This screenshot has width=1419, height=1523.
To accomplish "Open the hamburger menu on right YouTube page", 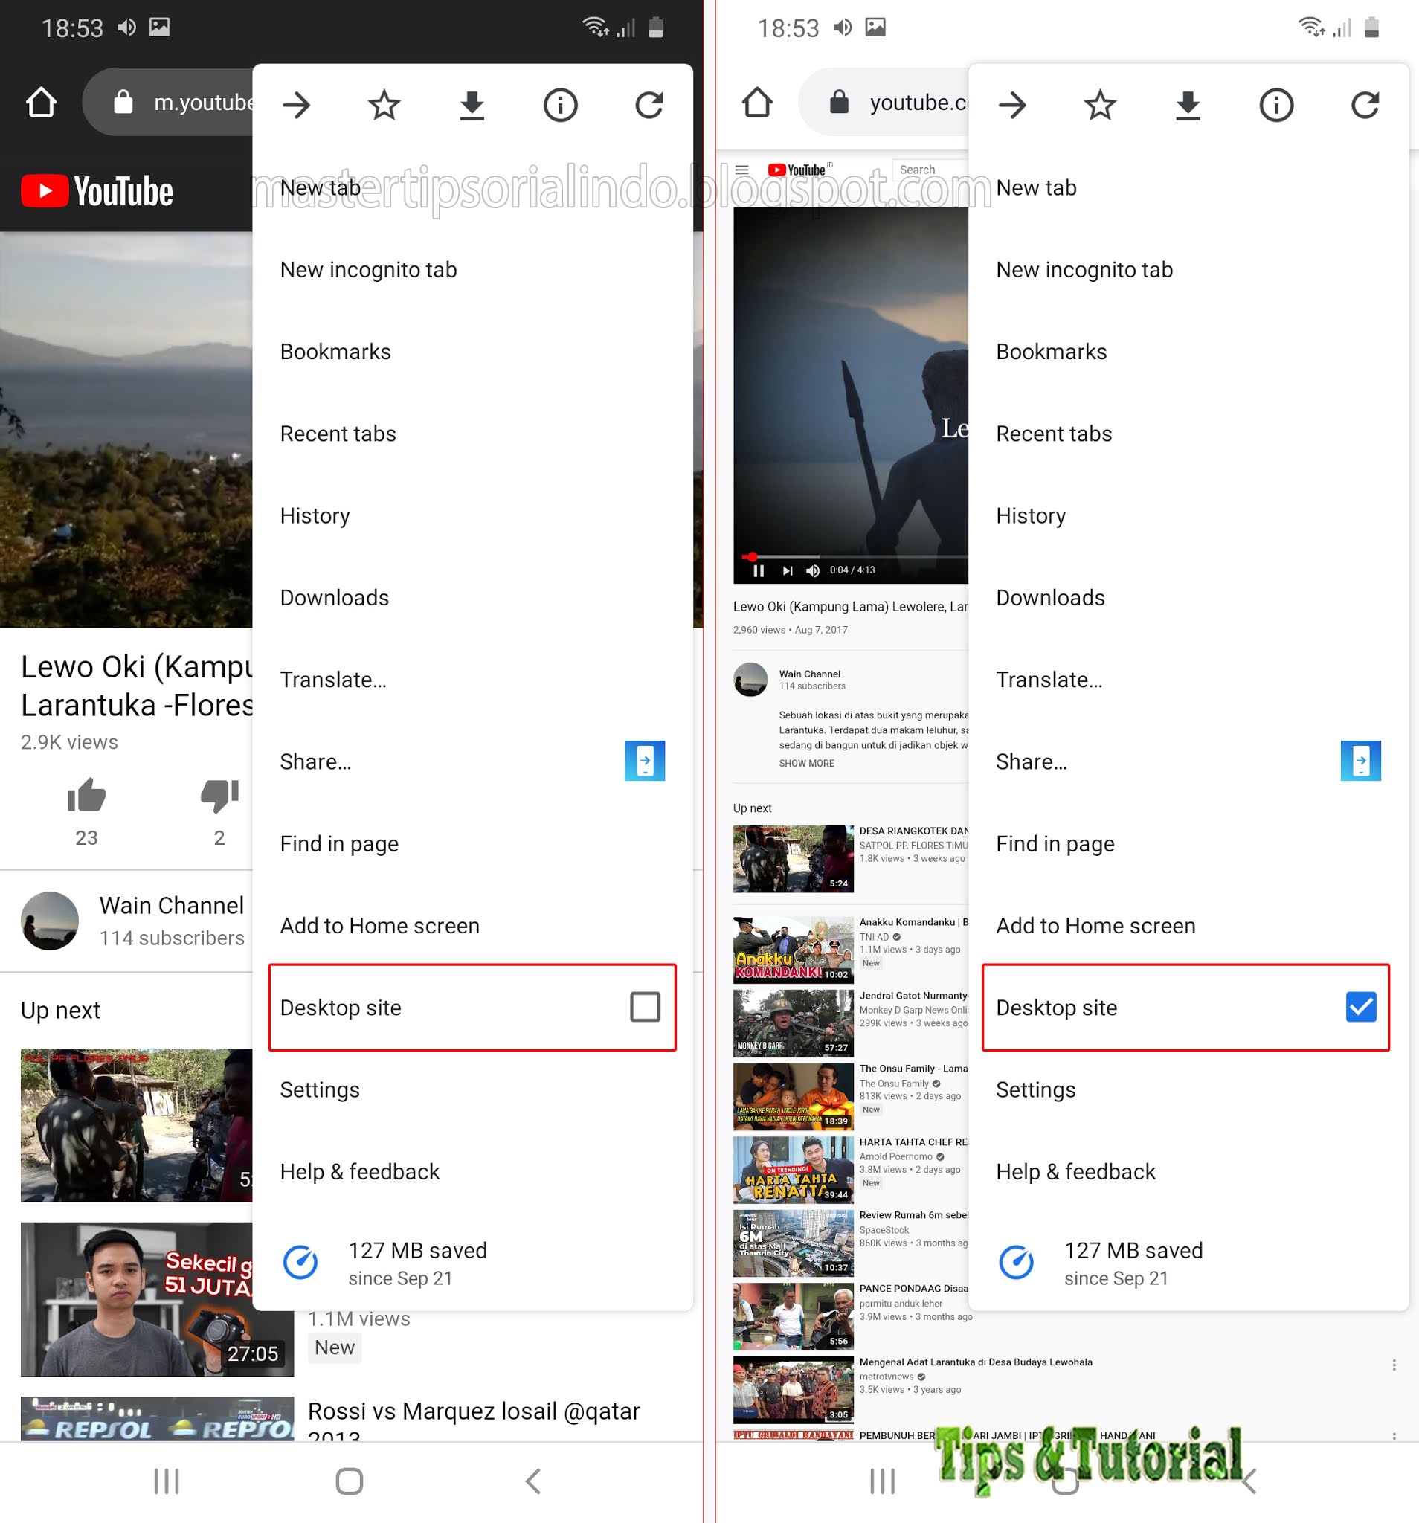I will point(741,170).
